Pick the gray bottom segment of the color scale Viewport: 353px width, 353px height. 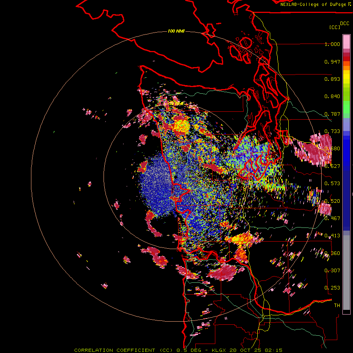346,273
